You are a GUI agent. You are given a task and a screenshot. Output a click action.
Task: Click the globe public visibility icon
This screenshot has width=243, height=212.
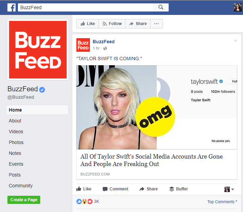[105, 48]
